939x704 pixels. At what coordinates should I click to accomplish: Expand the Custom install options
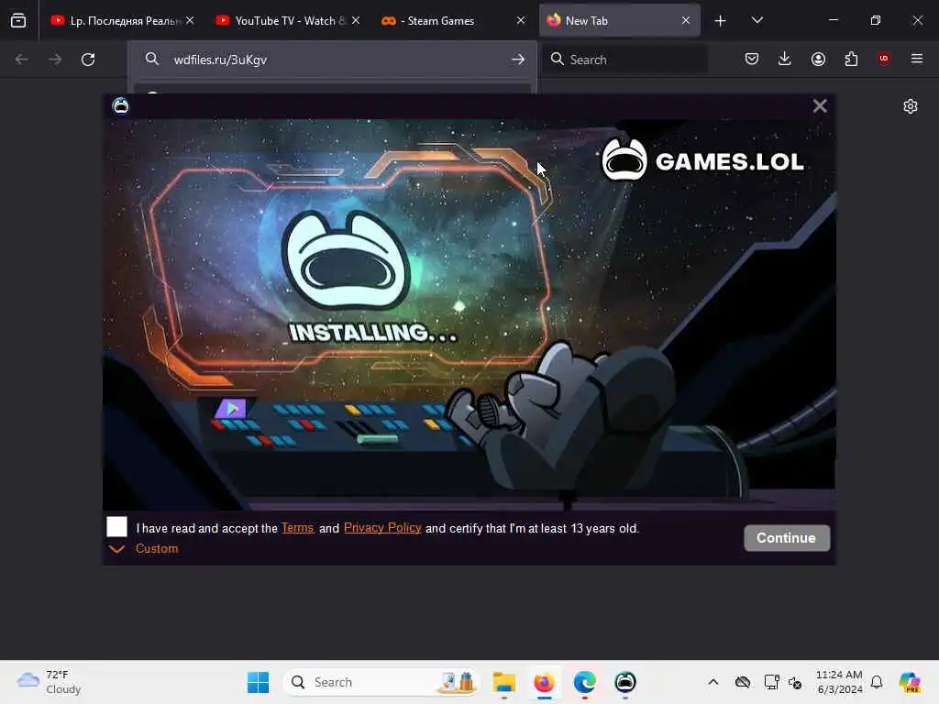click(144, 548)
